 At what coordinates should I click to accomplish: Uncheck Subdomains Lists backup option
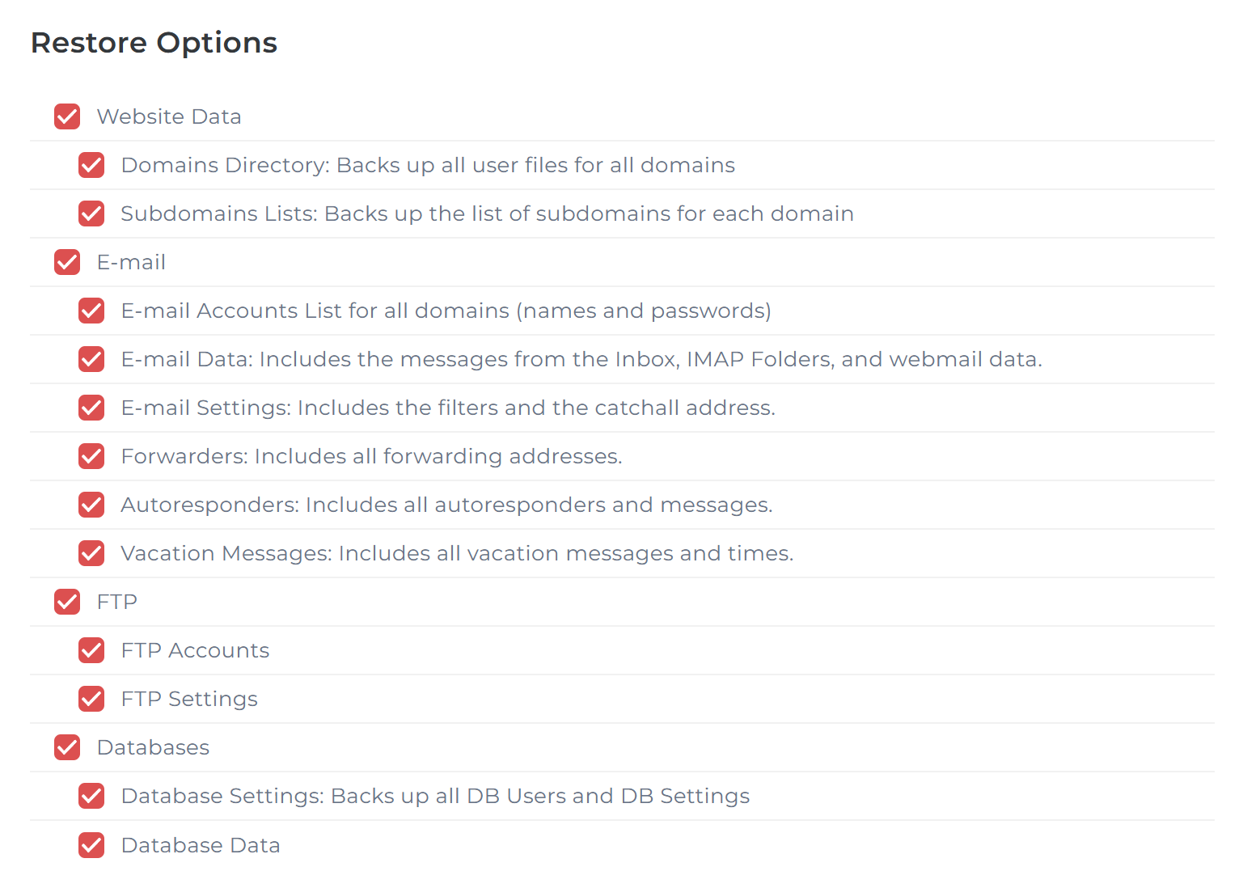(91, 214)
